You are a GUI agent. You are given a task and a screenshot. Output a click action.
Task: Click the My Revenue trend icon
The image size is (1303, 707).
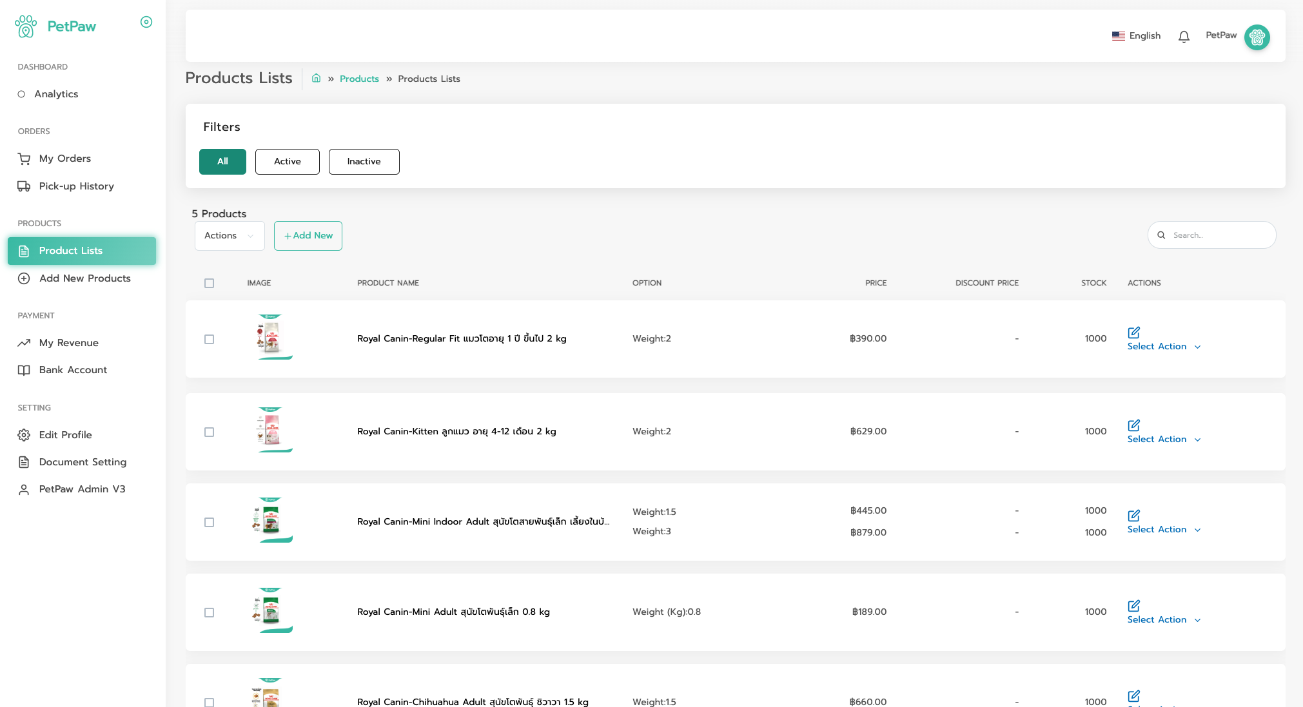coord(24,343)
